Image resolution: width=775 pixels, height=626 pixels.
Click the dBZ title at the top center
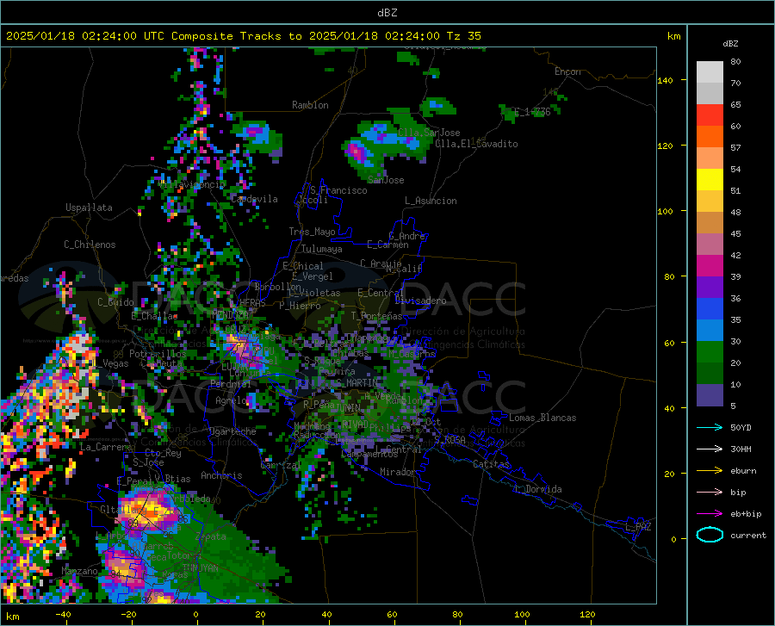(387, 13)
